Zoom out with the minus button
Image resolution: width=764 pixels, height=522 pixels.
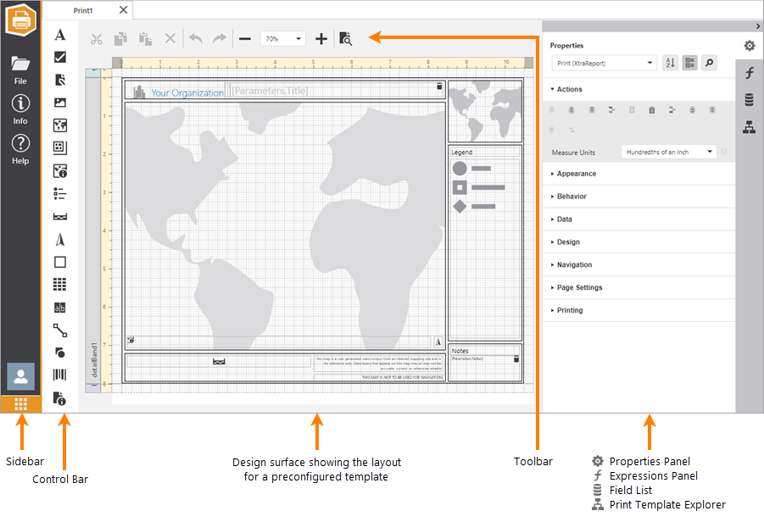(244, 38)
